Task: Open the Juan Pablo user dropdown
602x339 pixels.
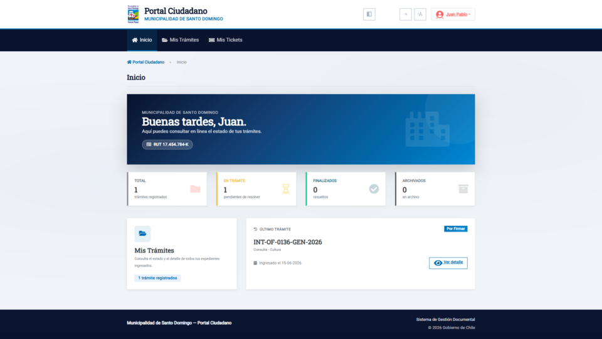Action: (x=453, y=14)
